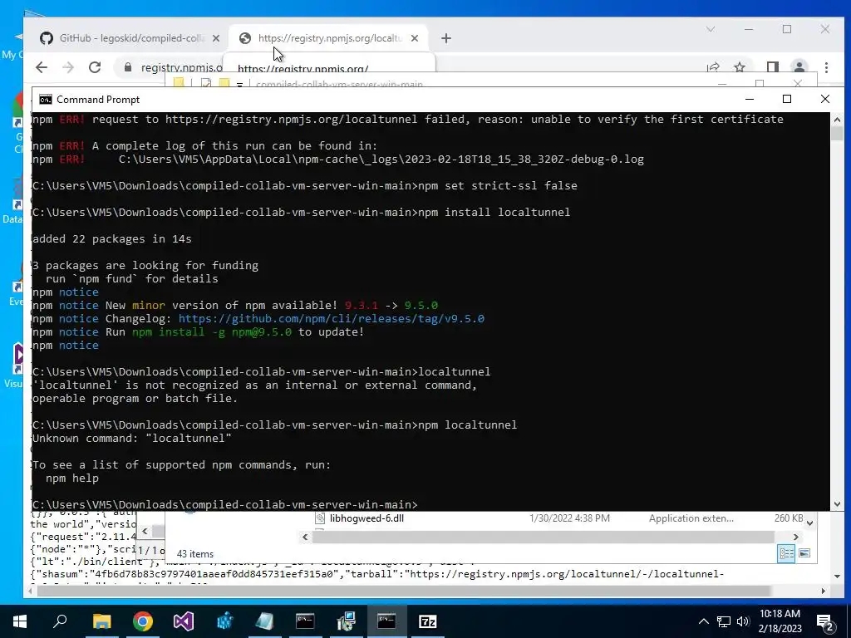Minimize the Command Prompt window

tap(750, 100)
